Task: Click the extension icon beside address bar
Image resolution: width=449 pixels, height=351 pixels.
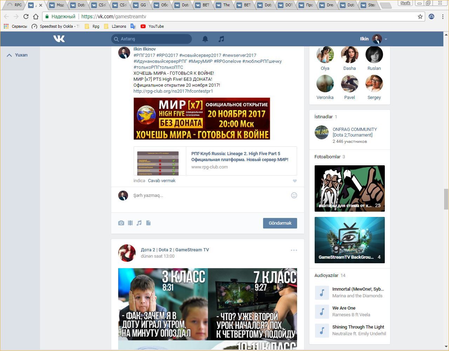Action: click(432, 16)
